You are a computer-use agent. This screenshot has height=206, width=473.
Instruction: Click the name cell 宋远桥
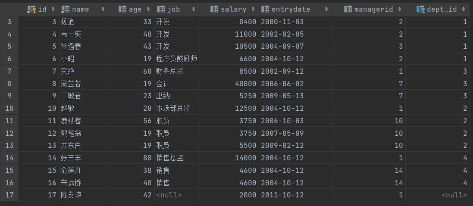pyautogui.click(x=84, y=182)
